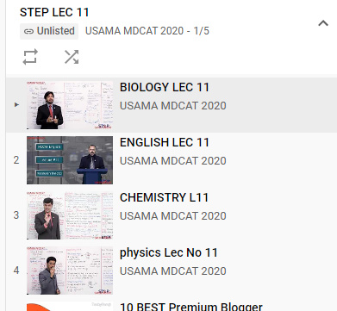Select the ENGLISH LEC 11 title
This screenshot has width=337, height=311.
(x=165, y=142)
